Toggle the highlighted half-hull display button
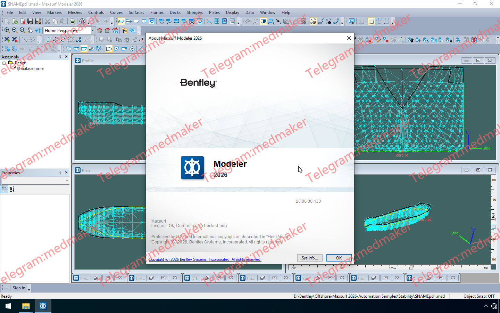Viewport: 500px width, 313px height. (263, 22)
